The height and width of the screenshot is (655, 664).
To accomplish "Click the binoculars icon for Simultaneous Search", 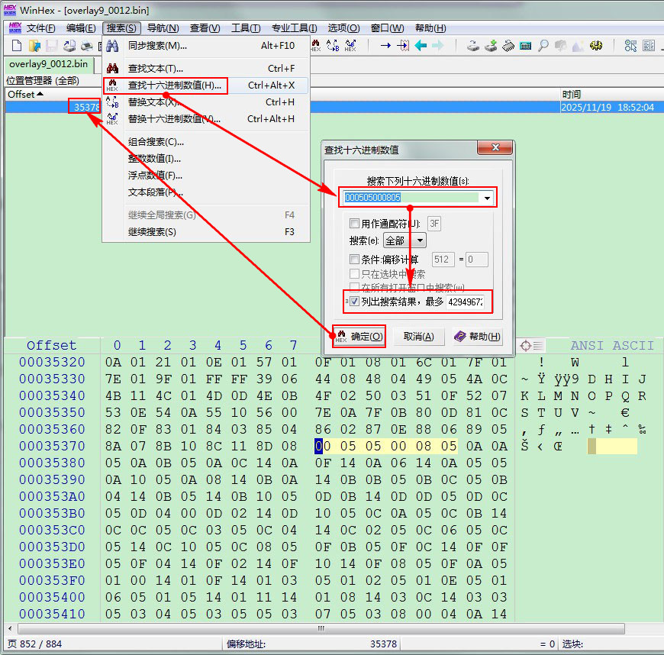I will click(112, 46).
